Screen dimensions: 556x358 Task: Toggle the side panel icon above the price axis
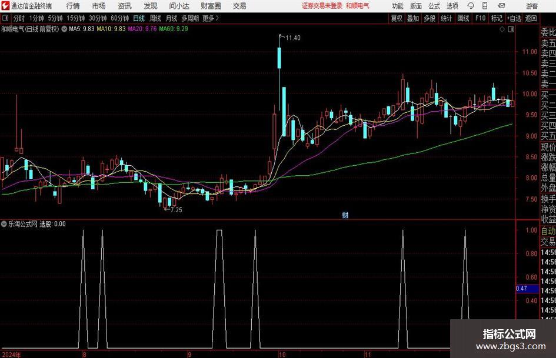[x=511, y=29]
